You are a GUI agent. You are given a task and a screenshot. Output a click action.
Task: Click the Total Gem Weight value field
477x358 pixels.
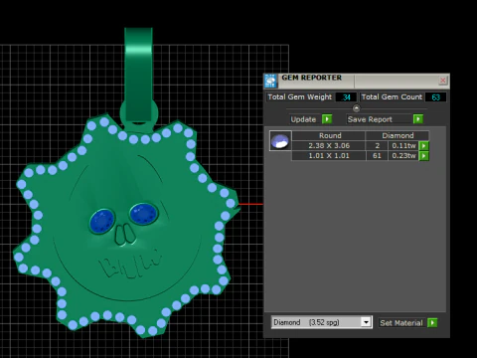(346, 97)
